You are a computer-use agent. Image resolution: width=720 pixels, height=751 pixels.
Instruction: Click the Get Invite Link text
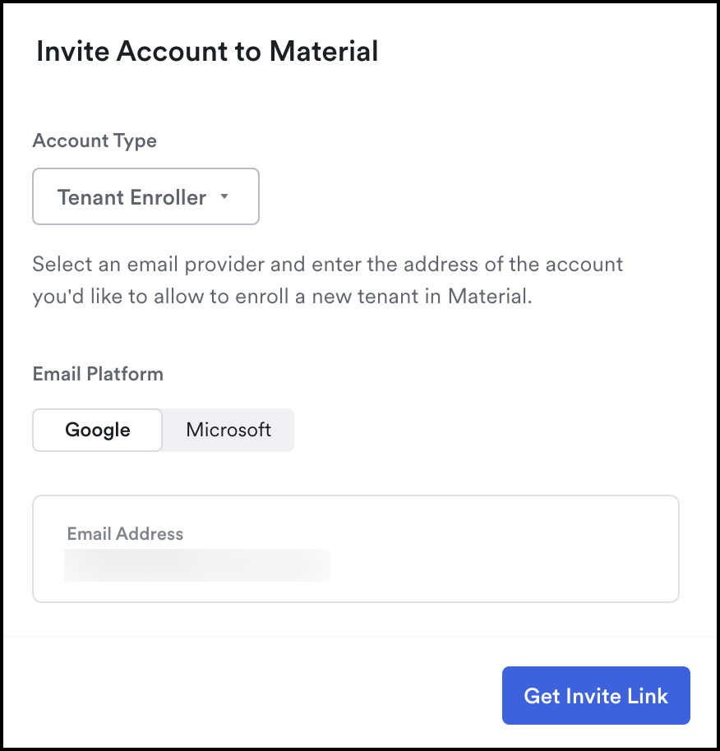pos(596,696)
